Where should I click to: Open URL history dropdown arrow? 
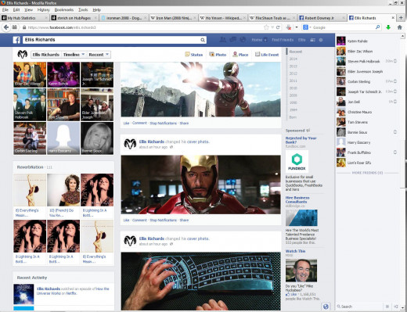pyautogui.click(x=272, y=27)
